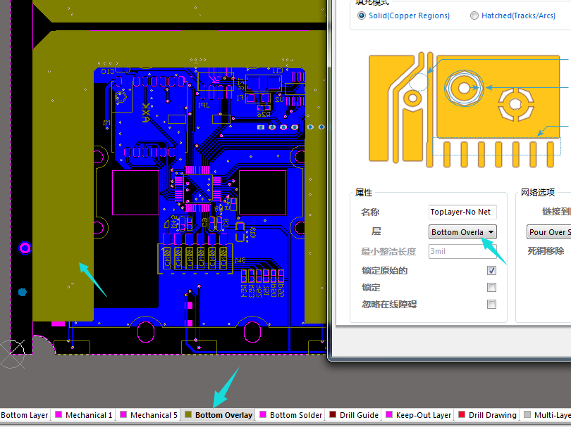Click the SW1 DIP switch footprint
The height and width of the screenshot is (427, 571).
coord(195,260)
